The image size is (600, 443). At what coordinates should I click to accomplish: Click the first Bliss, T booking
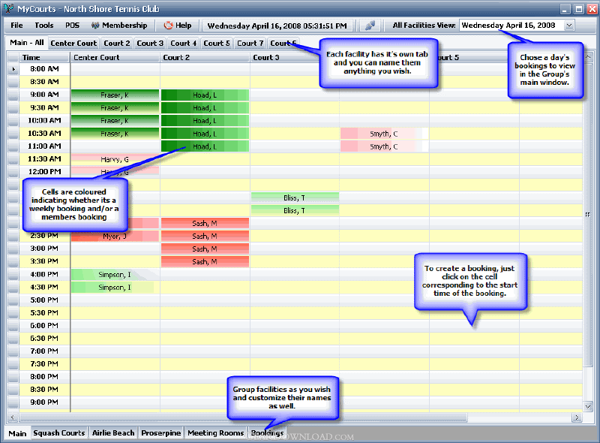(295, 197)
